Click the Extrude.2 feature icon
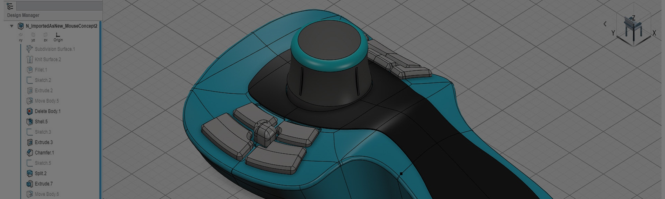This screenshot has height=199, width=665. tap(30, 91)
